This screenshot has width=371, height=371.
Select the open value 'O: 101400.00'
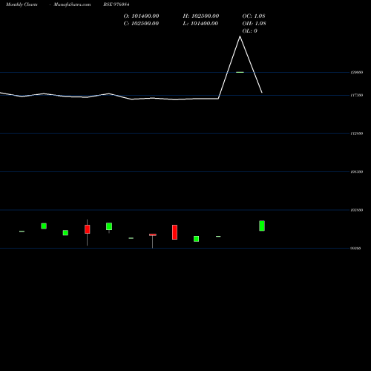pyautogui.click(x=141, y=16)
